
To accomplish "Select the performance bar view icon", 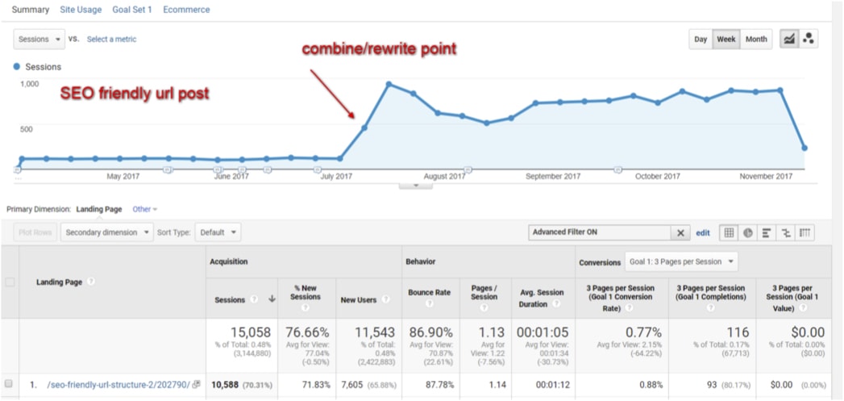I will 767,232.
